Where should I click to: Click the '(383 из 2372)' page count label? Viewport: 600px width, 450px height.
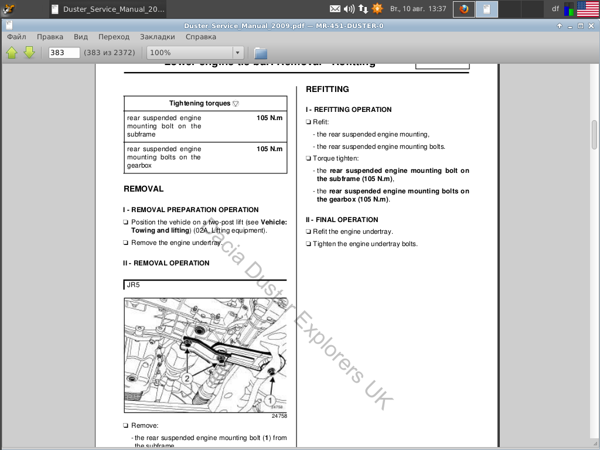[x=110, y=52]
